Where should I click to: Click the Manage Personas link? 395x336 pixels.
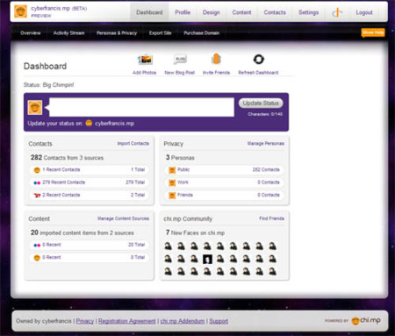point(266,143)
